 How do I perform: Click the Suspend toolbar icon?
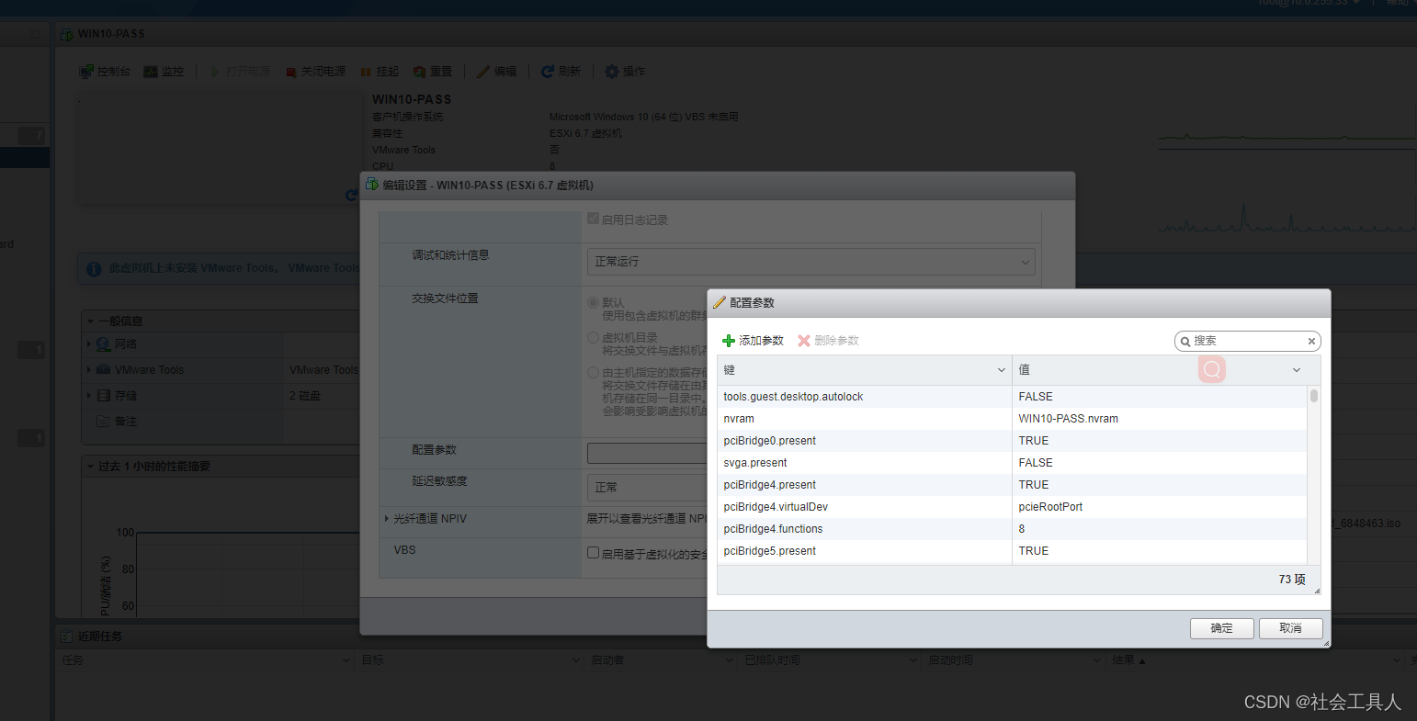(x=366, y=72)
